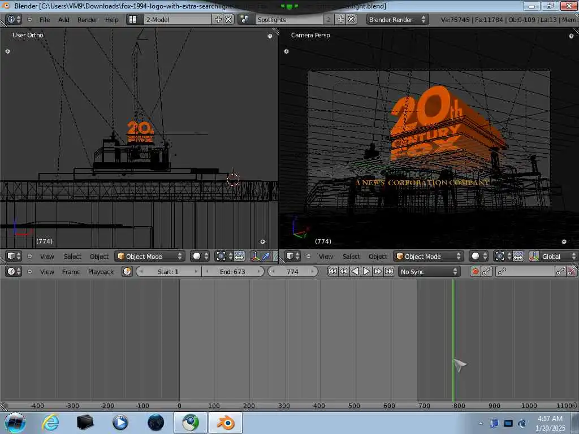Image resolution: width=579 pixels, height=434 pixels.
Task: Open the No Sync dropdown
Action: pyautogui.click(x=429, y=272)
